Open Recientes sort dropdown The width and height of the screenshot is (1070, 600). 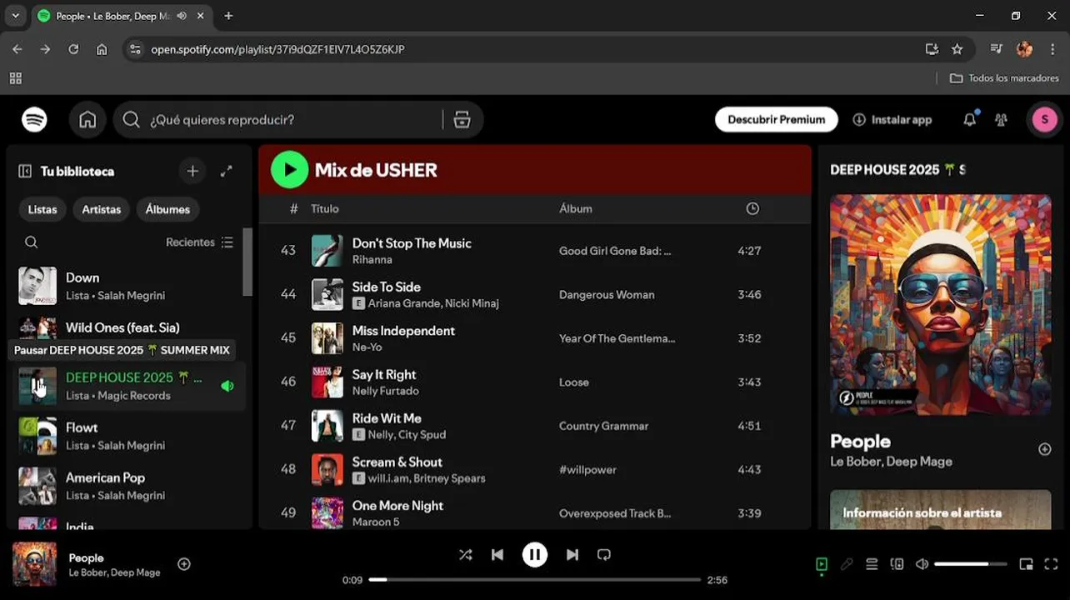pyautogui.click(x=200, y=242)
